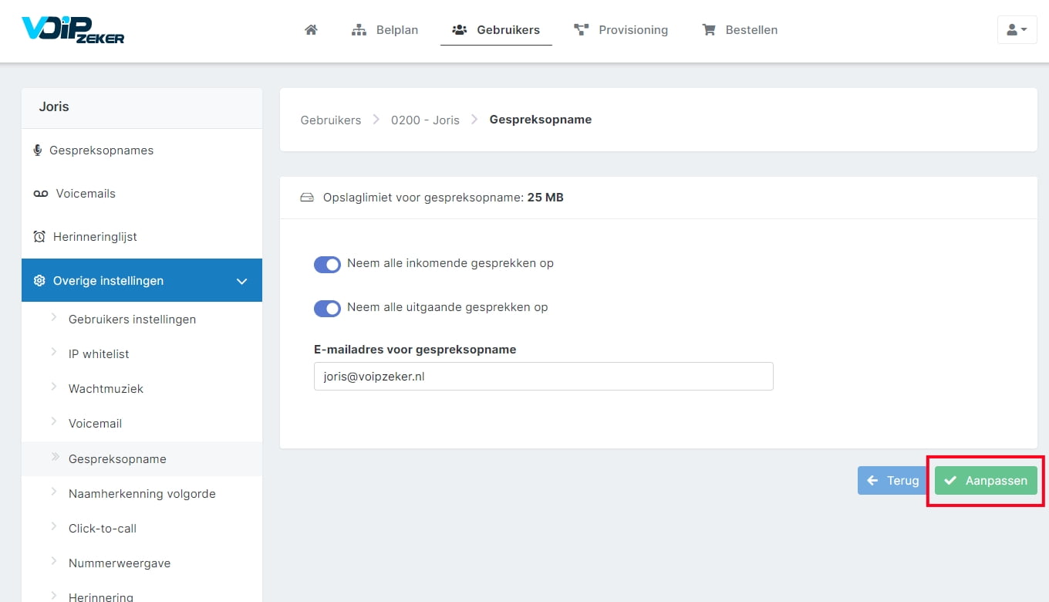
Task: Open the user account dropdown
Action: tap(1017, 30)
